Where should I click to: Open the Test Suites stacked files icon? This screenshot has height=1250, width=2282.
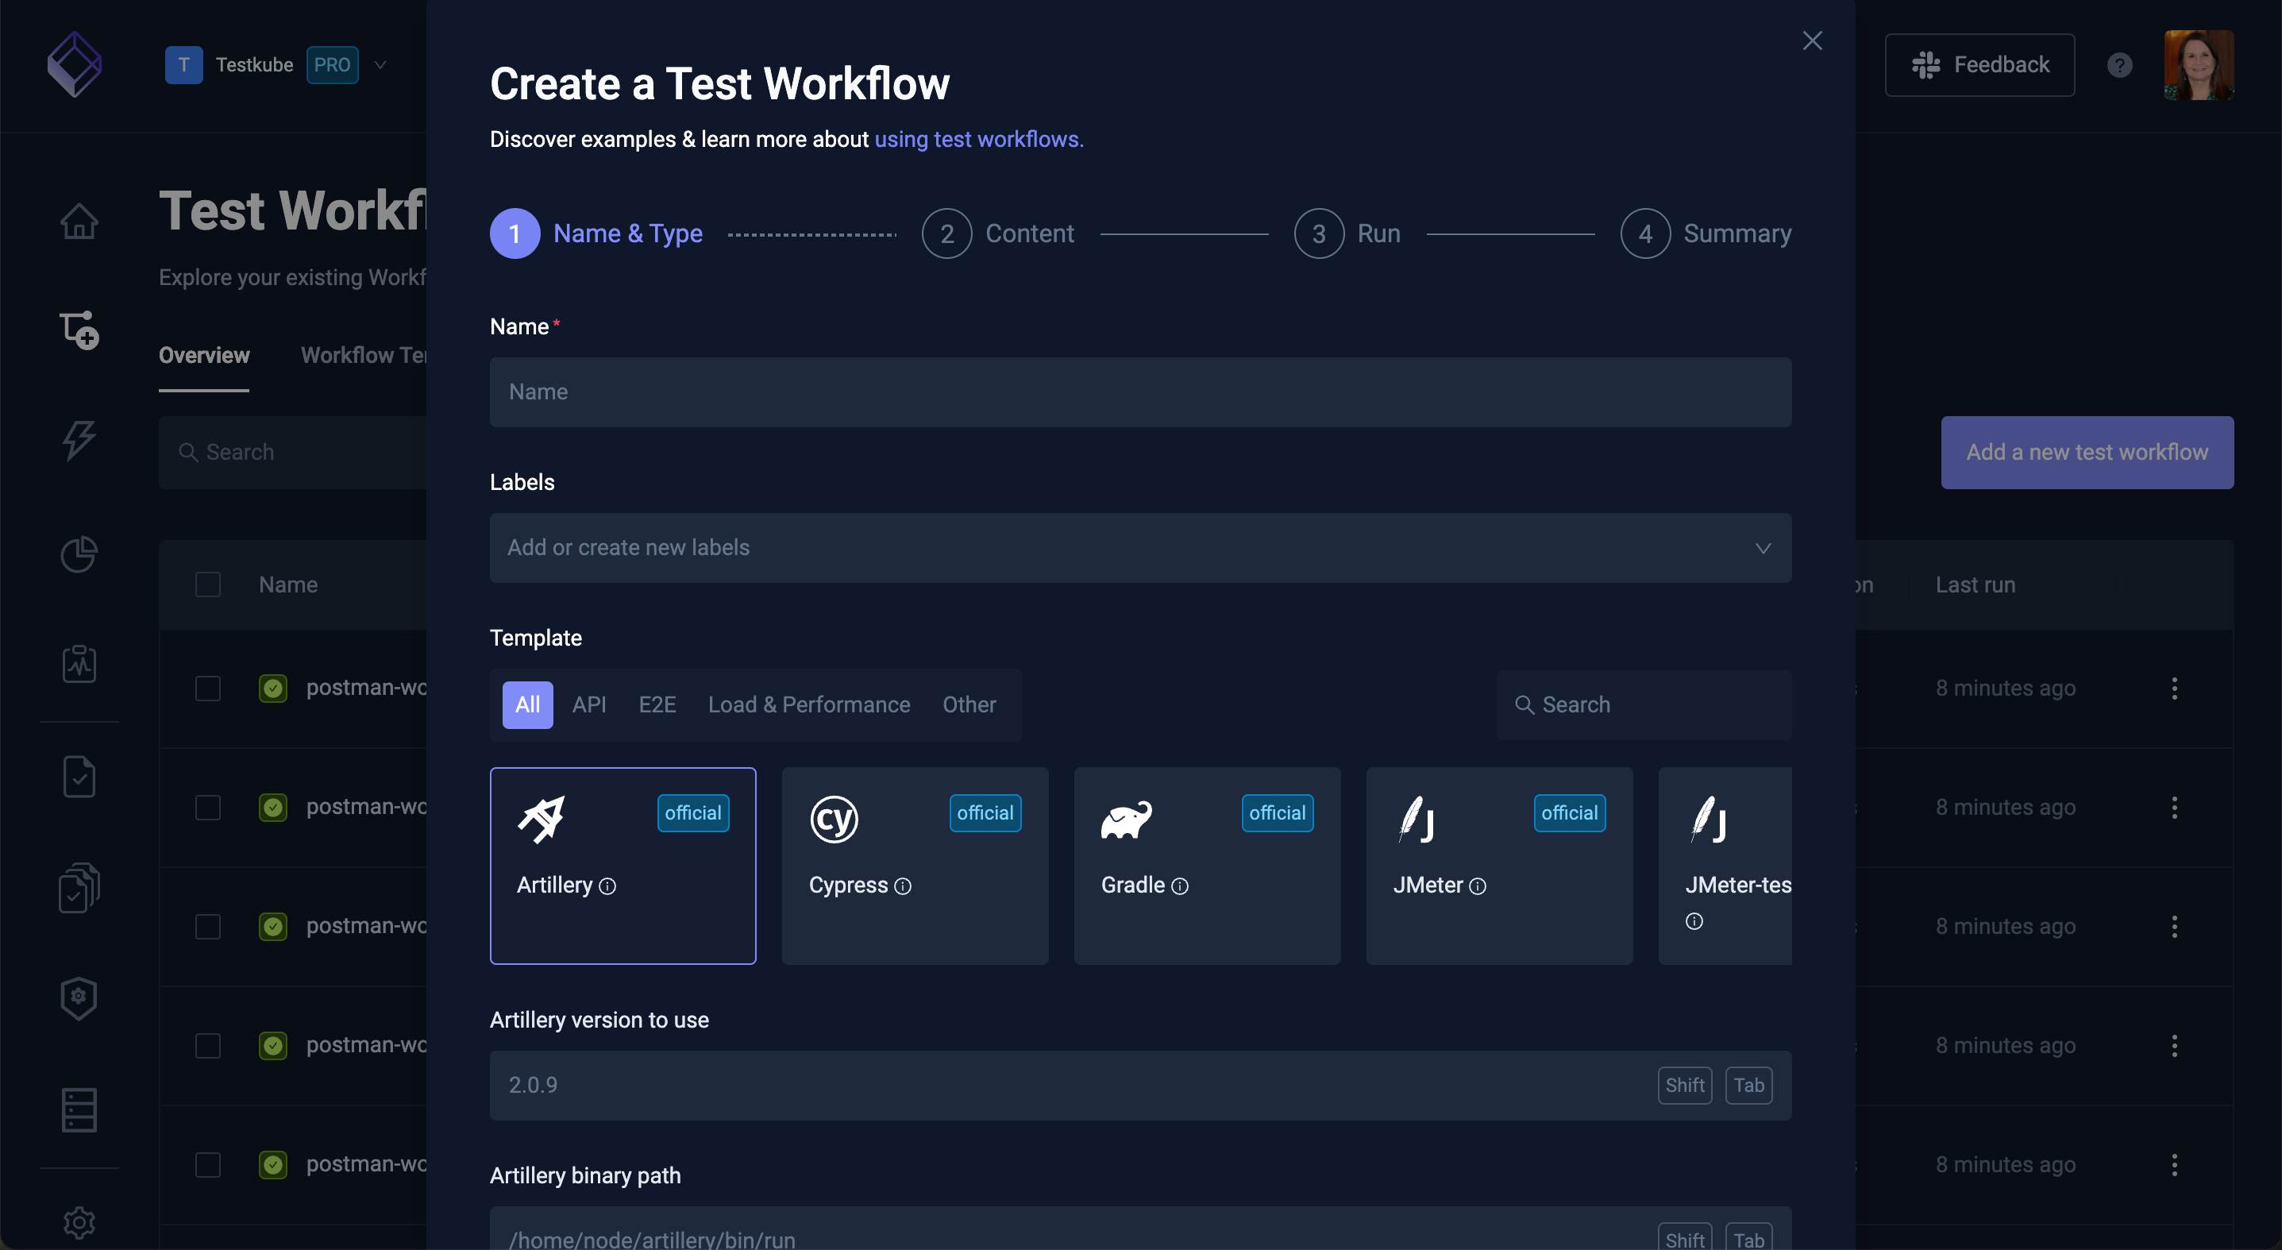(x=79, y=887)
